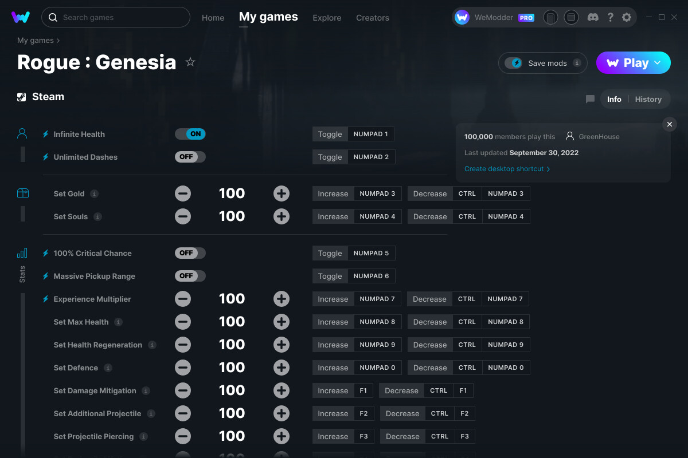The width and height of the screenshot is (688, 458).
Task: Open settings with the gear icon
Action: click(627, 17)
